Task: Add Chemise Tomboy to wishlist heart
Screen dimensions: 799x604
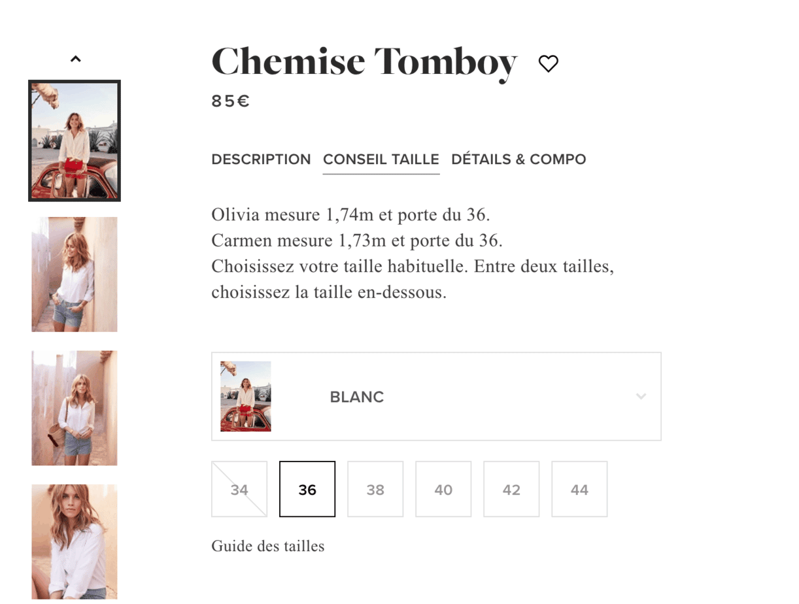Action: point(548,63)
